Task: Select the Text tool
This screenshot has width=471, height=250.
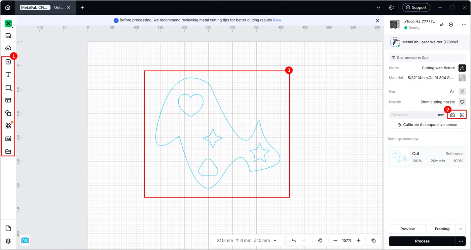Action: (x=8, y=75)
